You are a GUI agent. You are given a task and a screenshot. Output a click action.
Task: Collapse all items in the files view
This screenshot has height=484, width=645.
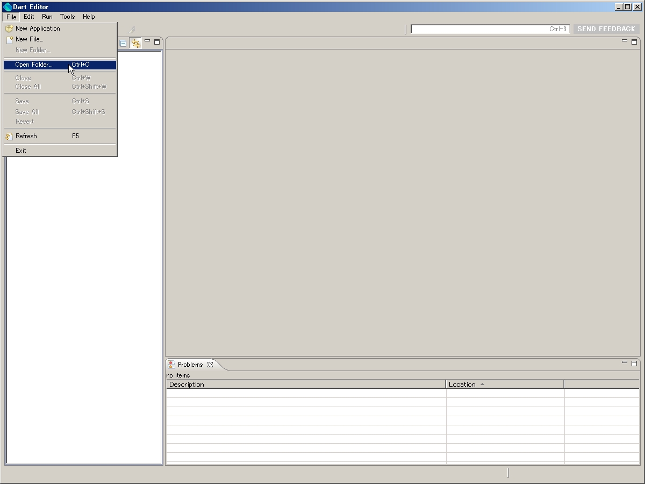click(x=123, y=44)
